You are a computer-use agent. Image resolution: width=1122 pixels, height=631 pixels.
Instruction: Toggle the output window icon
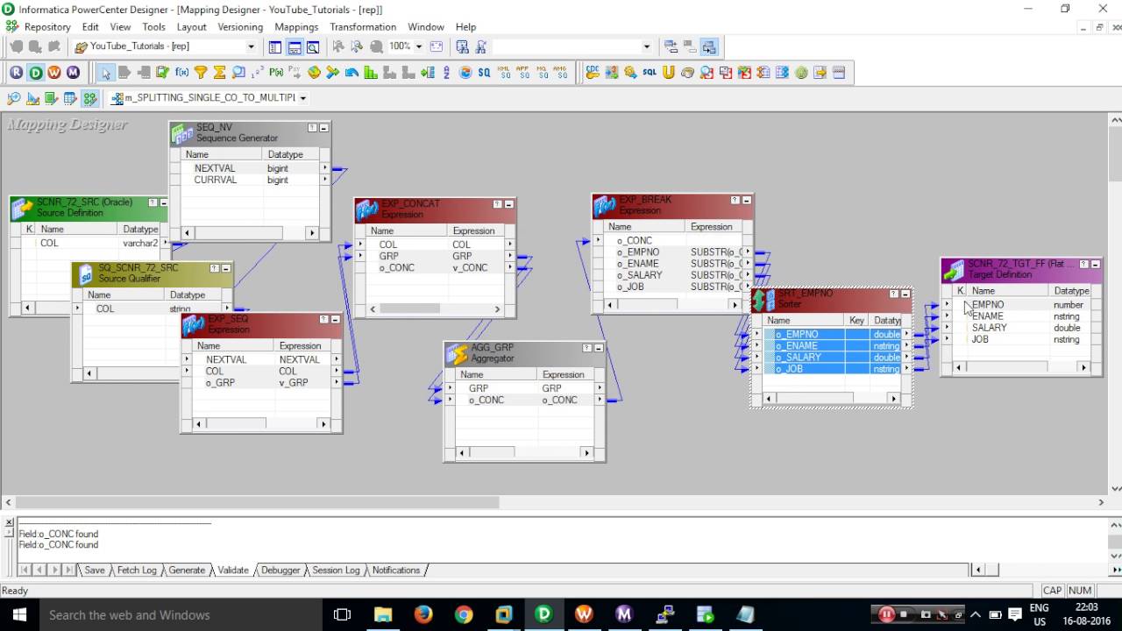pyautogui.click(x=295, y=46)
